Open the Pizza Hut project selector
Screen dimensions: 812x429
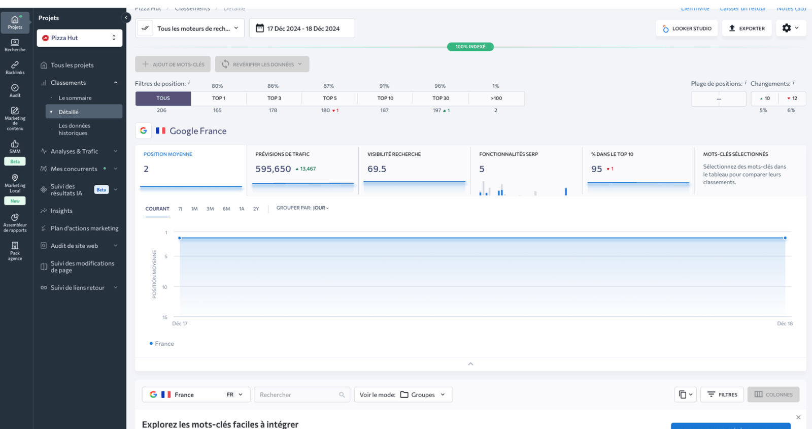coord(80,38)
